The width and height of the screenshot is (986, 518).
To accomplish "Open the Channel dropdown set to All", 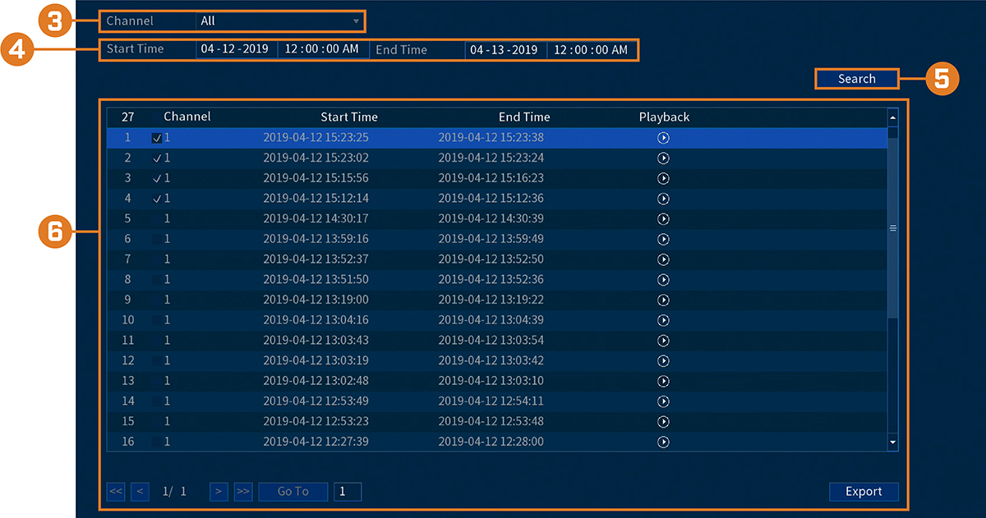I will click(280, 21).
